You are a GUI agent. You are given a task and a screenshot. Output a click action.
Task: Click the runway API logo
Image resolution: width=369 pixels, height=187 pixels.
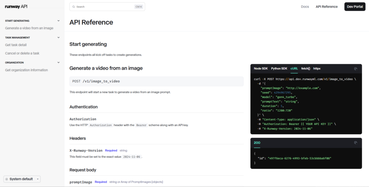tap(16, 6)
